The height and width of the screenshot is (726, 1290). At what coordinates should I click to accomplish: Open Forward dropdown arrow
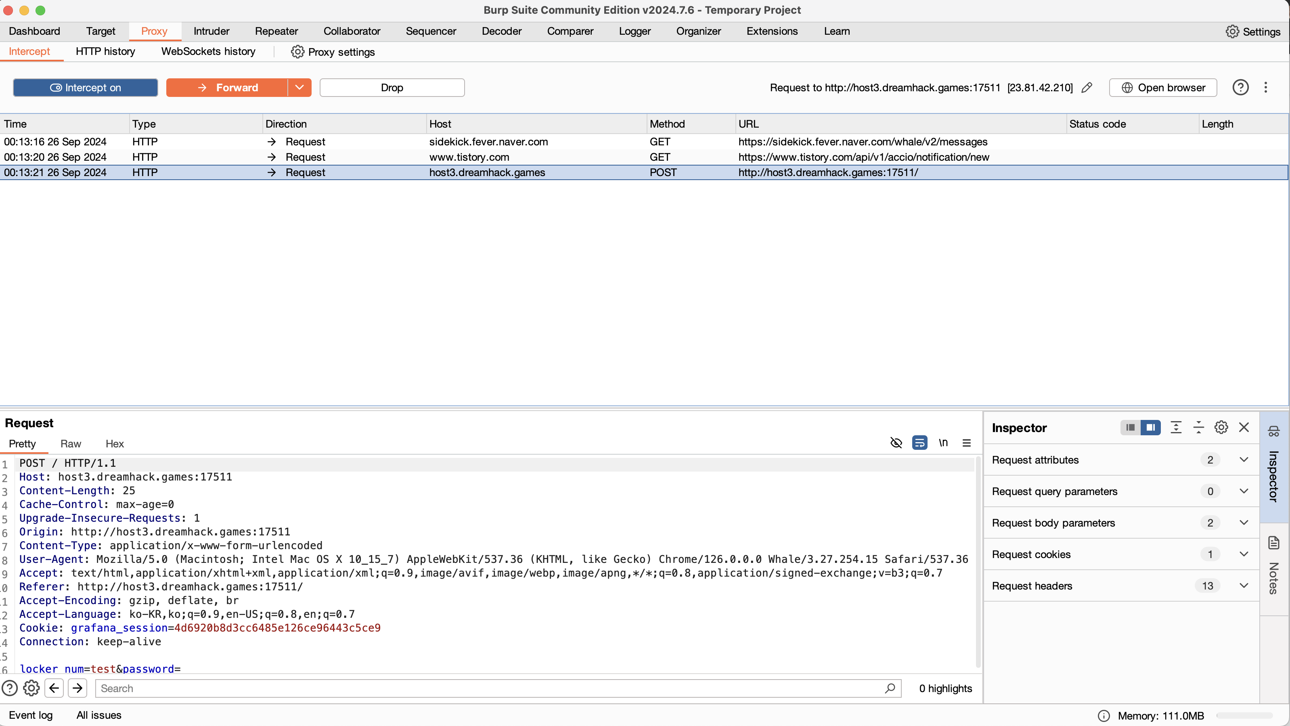(x=299, y=88)
